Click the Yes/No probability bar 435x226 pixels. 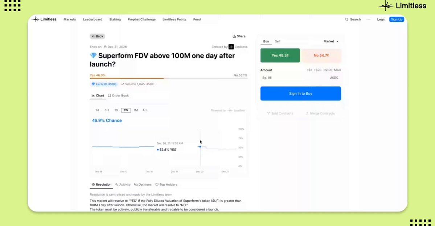(x=168, y=78)
